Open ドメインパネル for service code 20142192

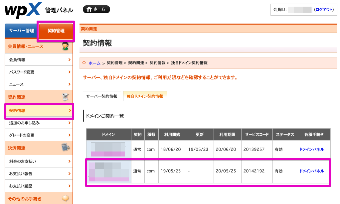pos(311,171)
